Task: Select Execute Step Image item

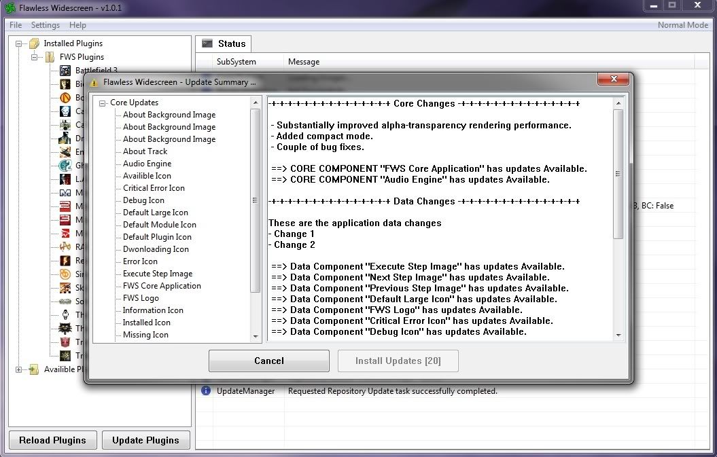Action: coord(158,274)
